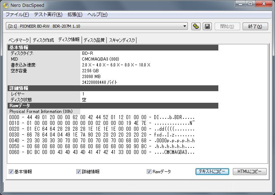Click the 22.56 GB capacity value
Viewport: 275px width, 195px height.
(90, 71)
